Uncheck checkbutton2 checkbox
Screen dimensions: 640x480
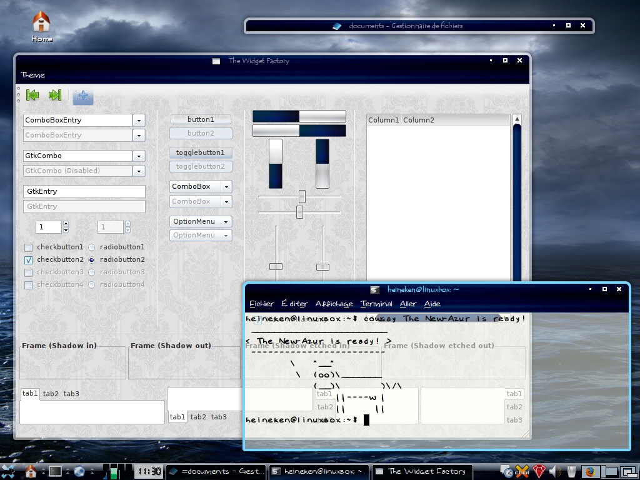pos(29,260)
